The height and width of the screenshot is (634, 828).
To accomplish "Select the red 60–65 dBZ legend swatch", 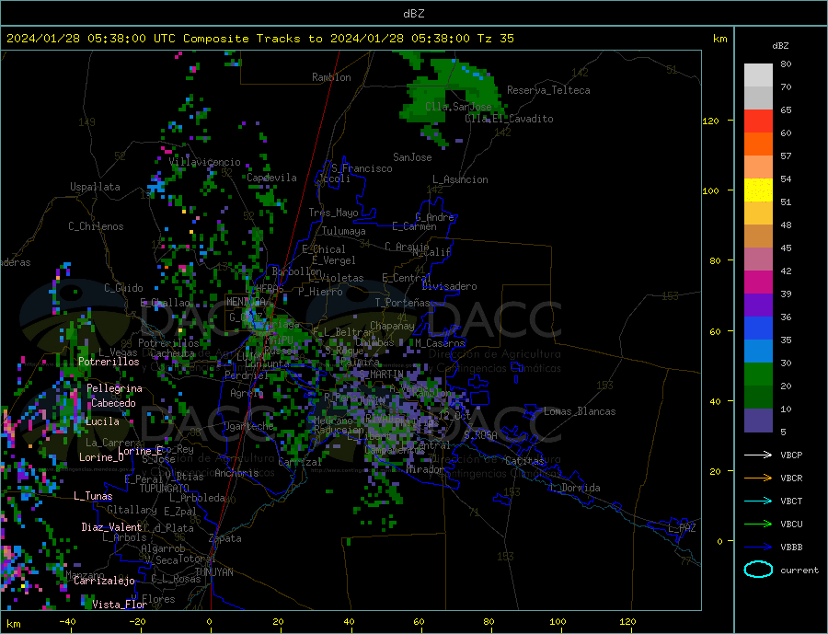I will coord(758,121).
